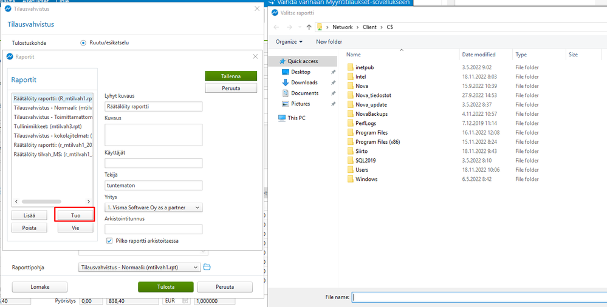Open the Raporttipohja template dropdown
607x307 pixels.
(x=139, y=267)
